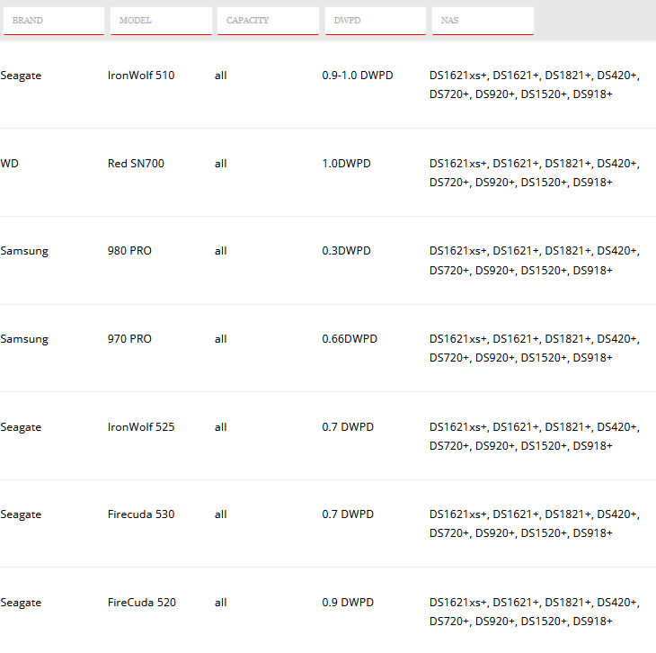Viewport: 656px width, 653px height.
Task: Click NAS list in 970 PRO row
Action: coord(535,348)
